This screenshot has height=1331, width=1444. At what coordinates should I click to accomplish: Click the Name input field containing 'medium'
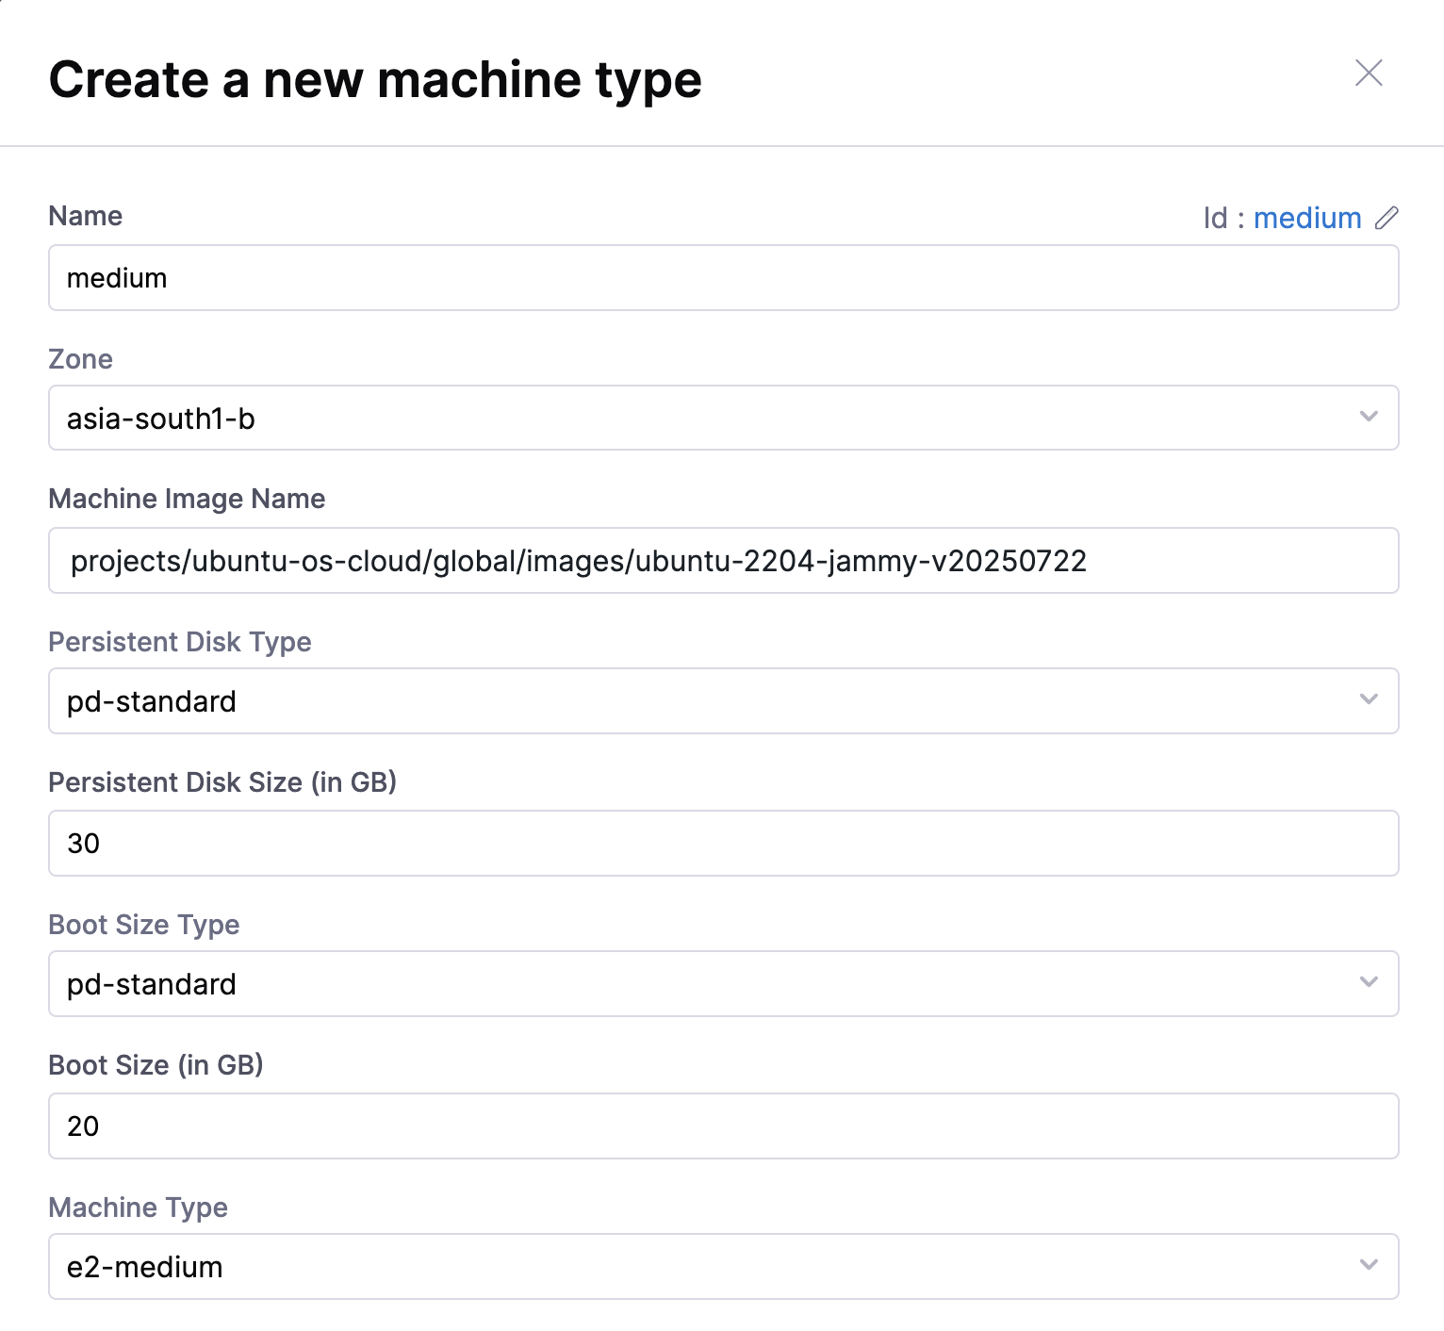[722, 278]
